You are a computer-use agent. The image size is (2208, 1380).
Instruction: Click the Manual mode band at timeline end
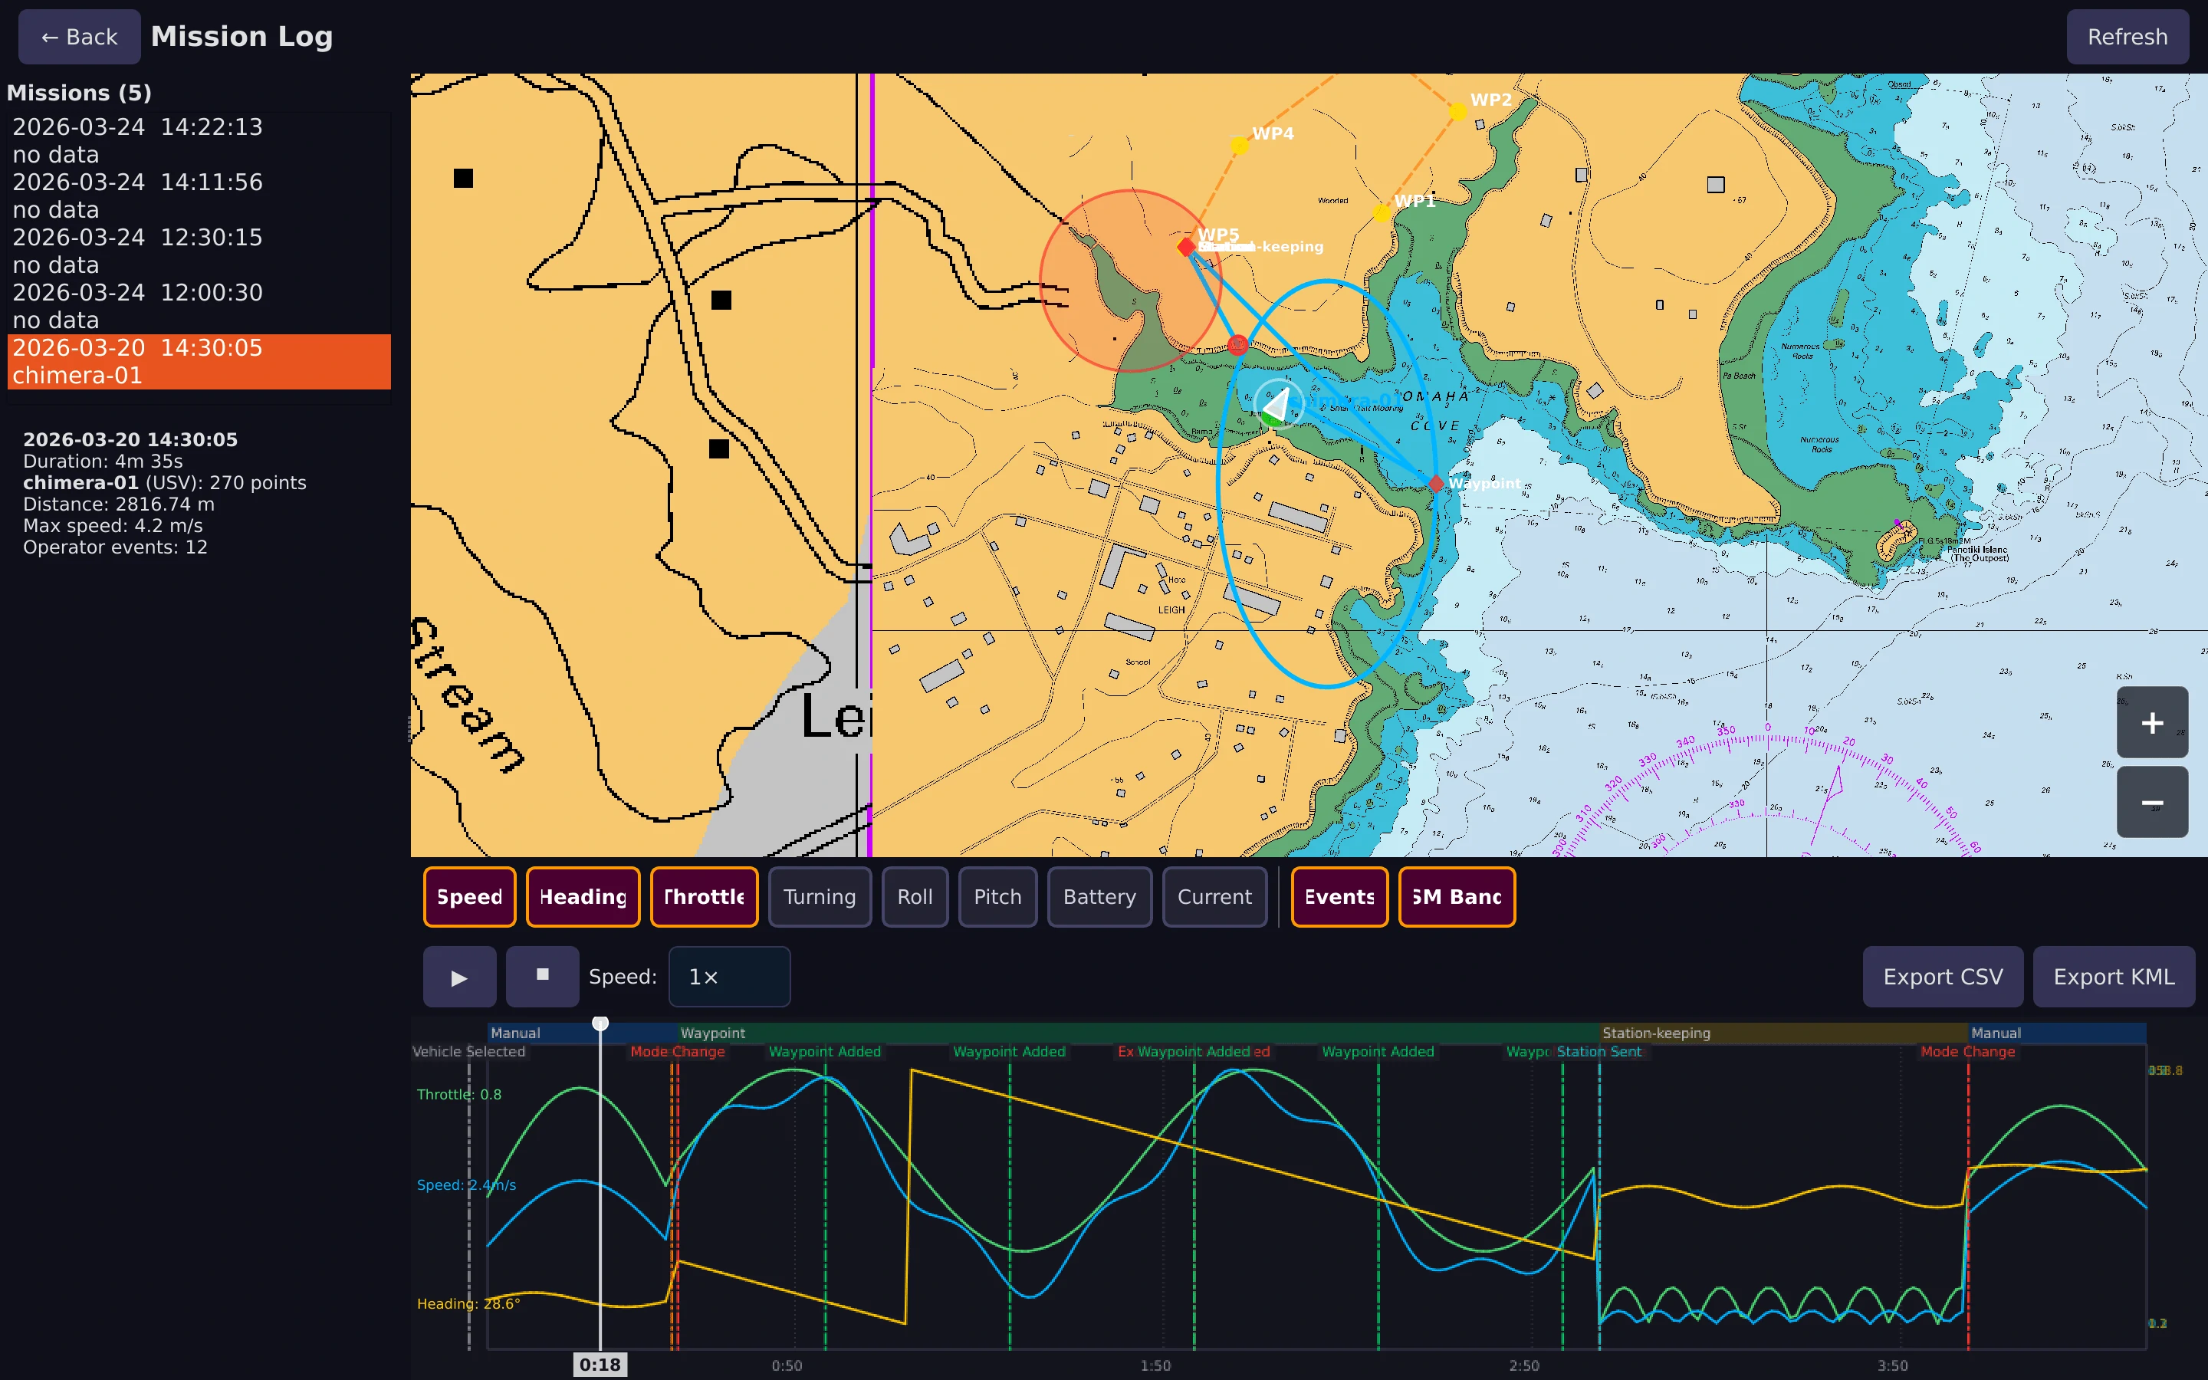coord(2056,1033)
